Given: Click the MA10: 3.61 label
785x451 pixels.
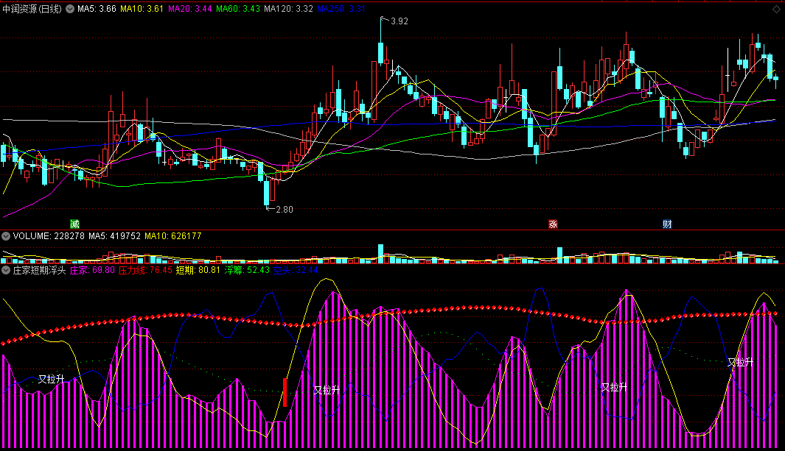Looking at the screenshot, I should coord(142,9).
